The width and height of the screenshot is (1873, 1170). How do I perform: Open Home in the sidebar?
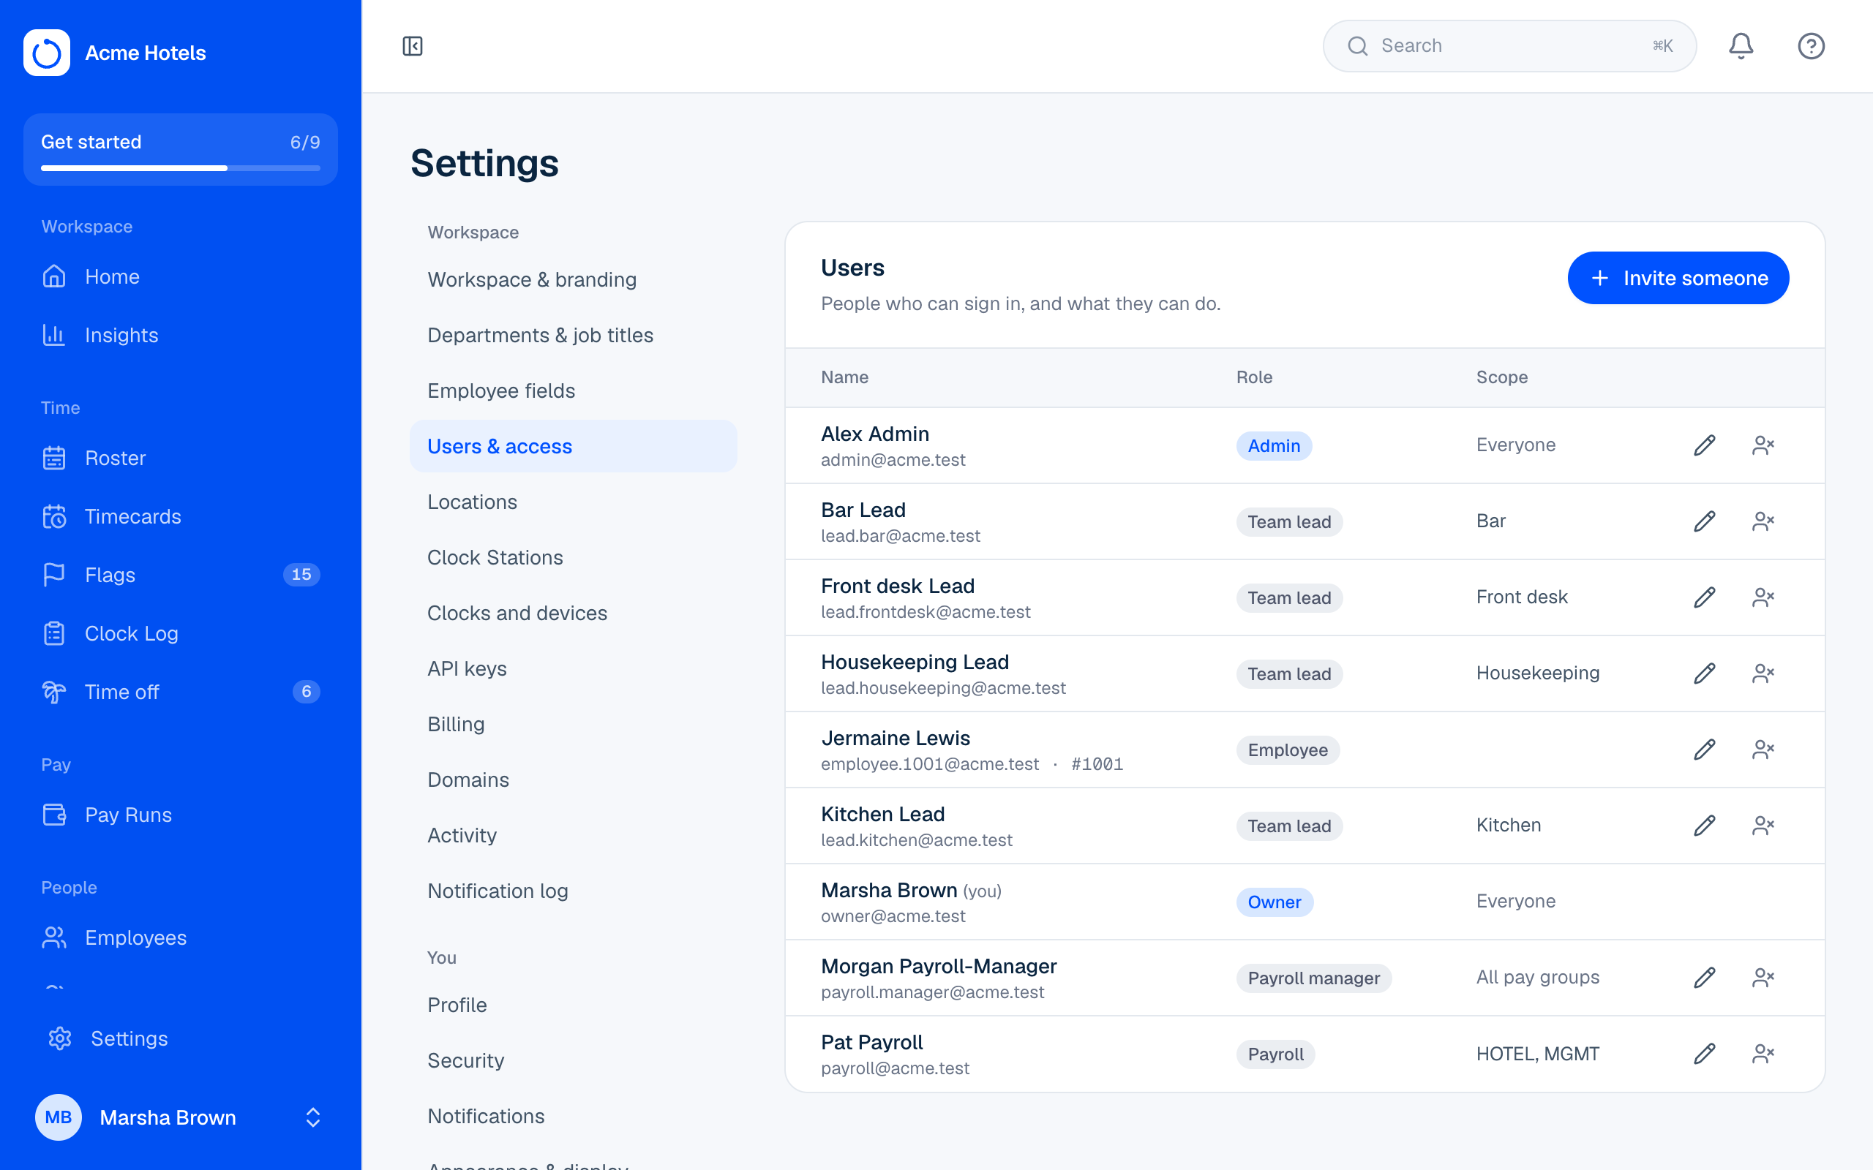tap(180, 276)
